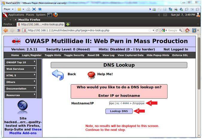Open the Login/Register link
Image resolution: width=202 pixels, height=139 pixels.
tap(32, 55)
